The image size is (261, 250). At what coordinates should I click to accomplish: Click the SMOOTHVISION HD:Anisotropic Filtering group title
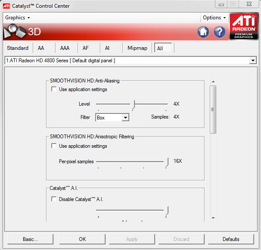92,137
